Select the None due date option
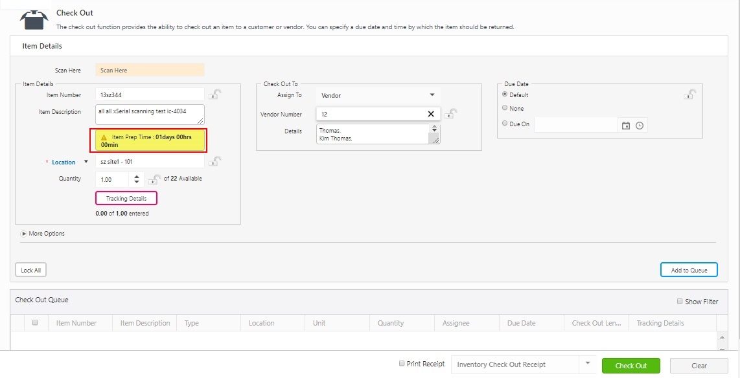The height and width of the screenshot is (378, 740). [505, 108]
